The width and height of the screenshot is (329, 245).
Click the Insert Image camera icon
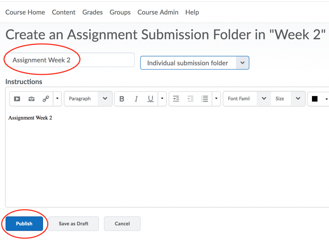point(31,99)
